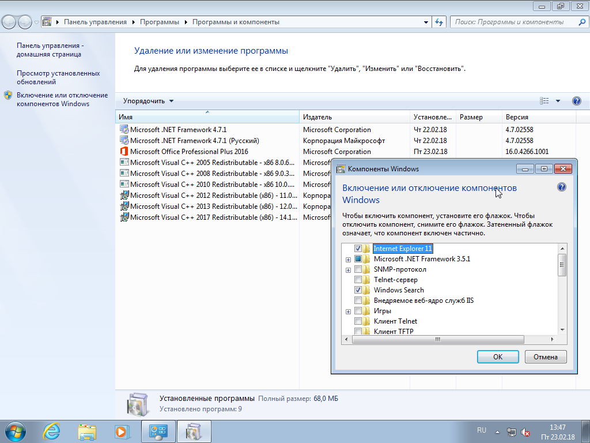Open Просмотр установленных обновлений link
Screen dimensions: 590x443
tap(58, 77)
